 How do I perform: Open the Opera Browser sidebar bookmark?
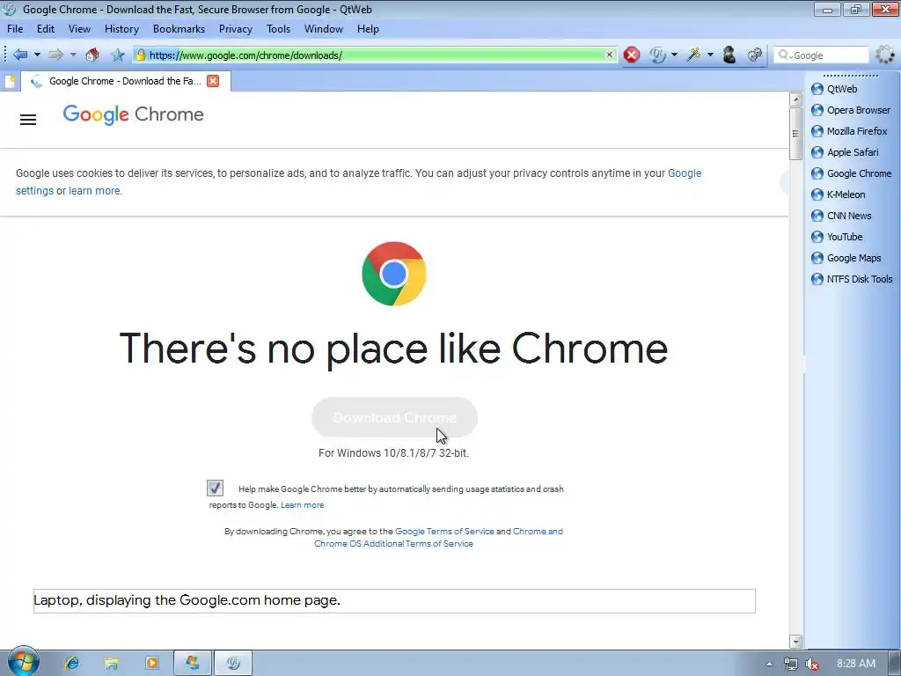coord(851,110)
